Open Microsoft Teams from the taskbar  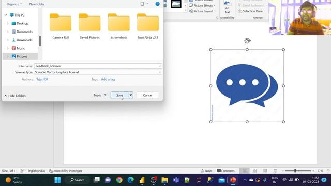point(176,180)
